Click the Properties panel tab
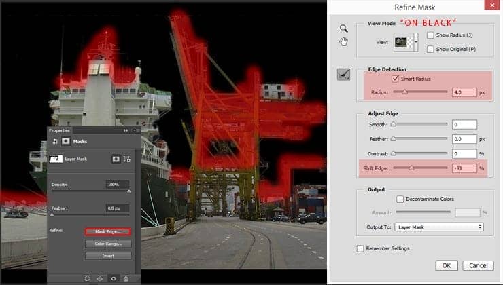This screenshot has height=285, width=503. pos(60,130)
